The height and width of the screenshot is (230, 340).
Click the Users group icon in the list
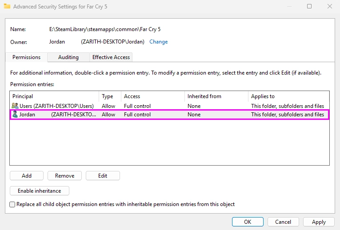(x=15, y=106)
